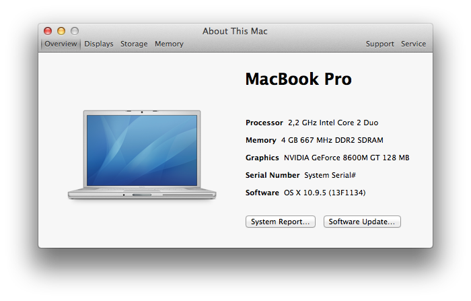471x301 pixels.
Task: Click the Software label
Action: 262,193
